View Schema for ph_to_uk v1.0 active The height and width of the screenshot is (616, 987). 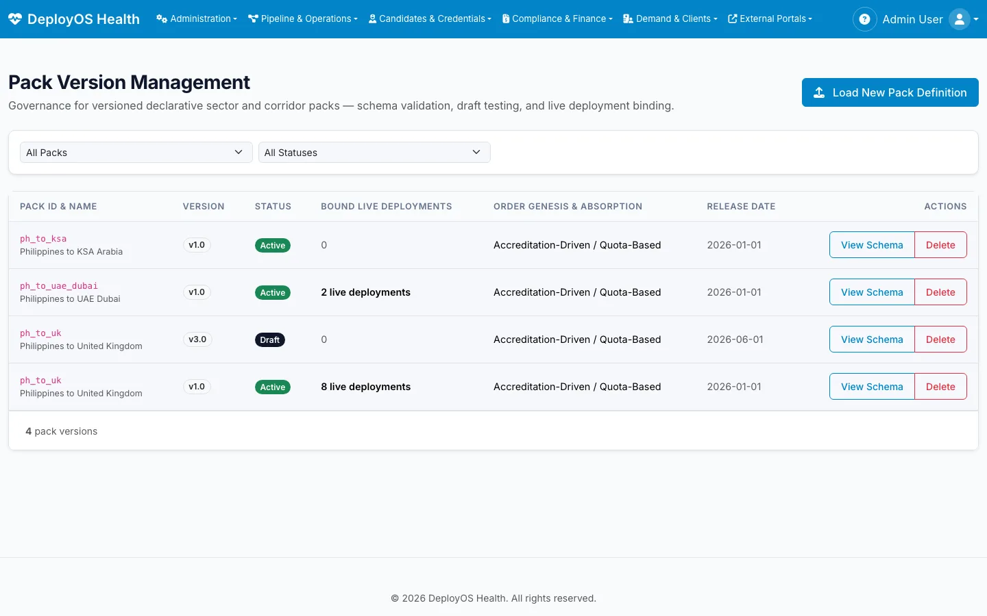[x=872, y=387]
